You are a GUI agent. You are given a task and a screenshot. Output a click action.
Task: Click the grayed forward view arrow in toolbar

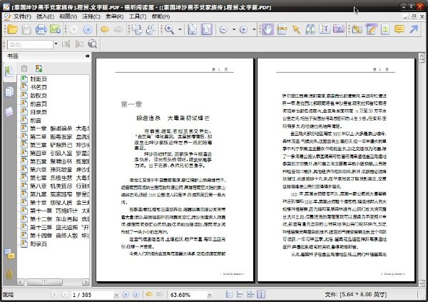point(118,29)
